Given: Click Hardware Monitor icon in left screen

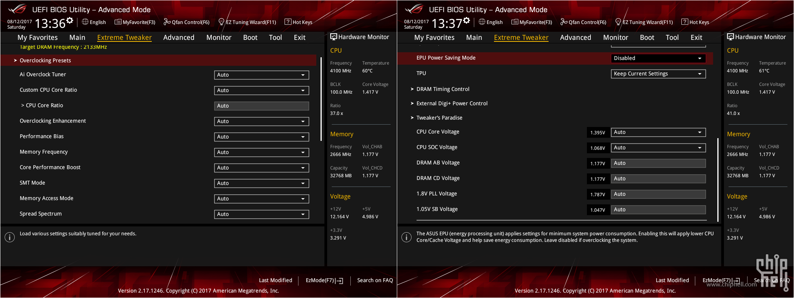Looking at the screenshot, I should pos(333,37).
